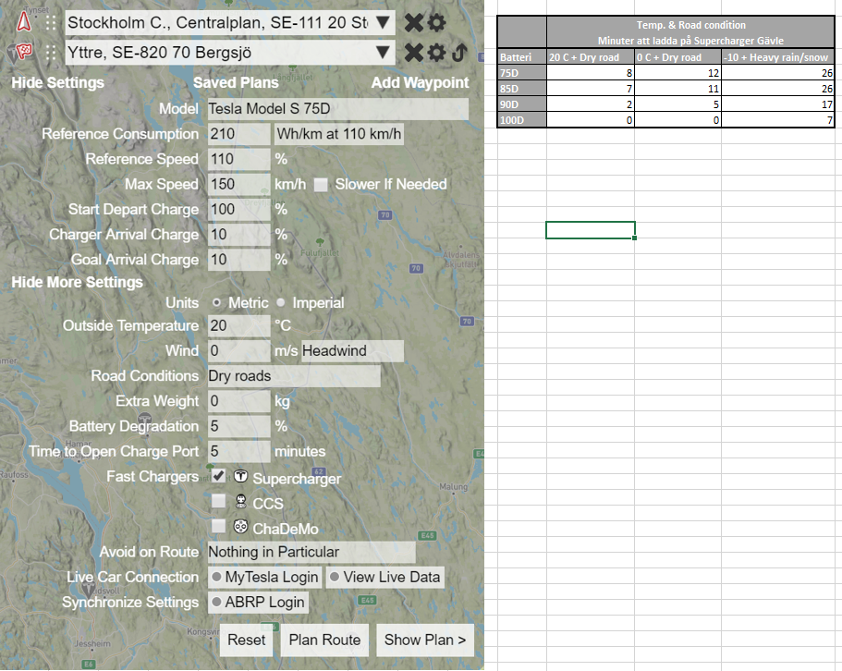
Task: Collapse with Hide More Settings
Action: tap(78, 283)
